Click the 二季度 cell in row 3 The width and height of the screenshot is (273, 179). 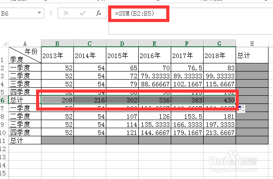(x=25, y=76)
